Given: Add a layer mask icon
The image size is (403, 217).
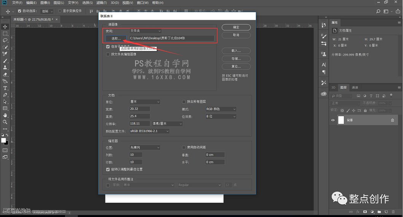Looking at the screenshot, I should [365, 212].
